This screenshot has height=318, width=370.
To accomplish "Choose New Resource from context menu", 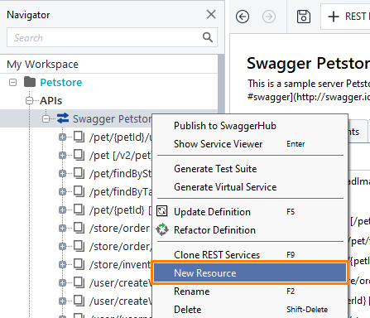I will 250,273.
